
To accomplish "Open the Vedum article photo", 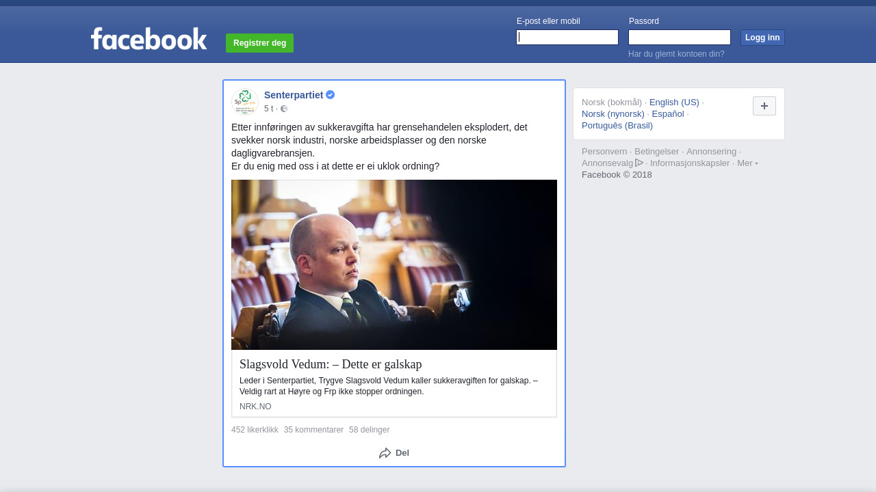I will [x=394, y=265].
